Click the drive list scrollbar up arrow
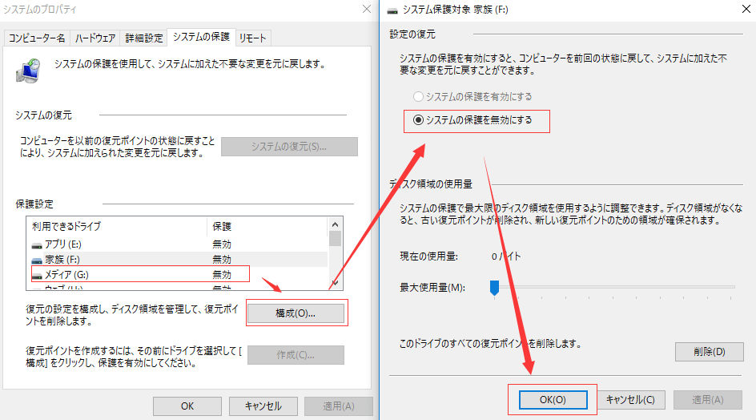Viewport: 756px width, 420px height. [x=335, y=224]
